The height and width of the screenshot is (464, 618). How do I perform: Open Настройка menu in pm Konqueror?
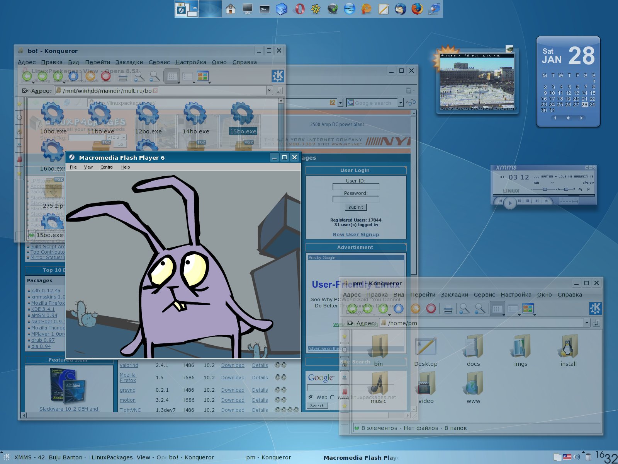[516, 295]
